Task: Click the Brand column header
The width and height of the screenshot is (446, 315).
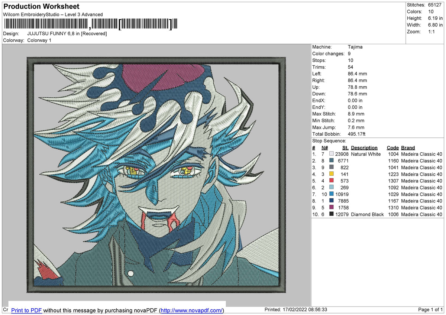Action: click(x=408, y=148)
